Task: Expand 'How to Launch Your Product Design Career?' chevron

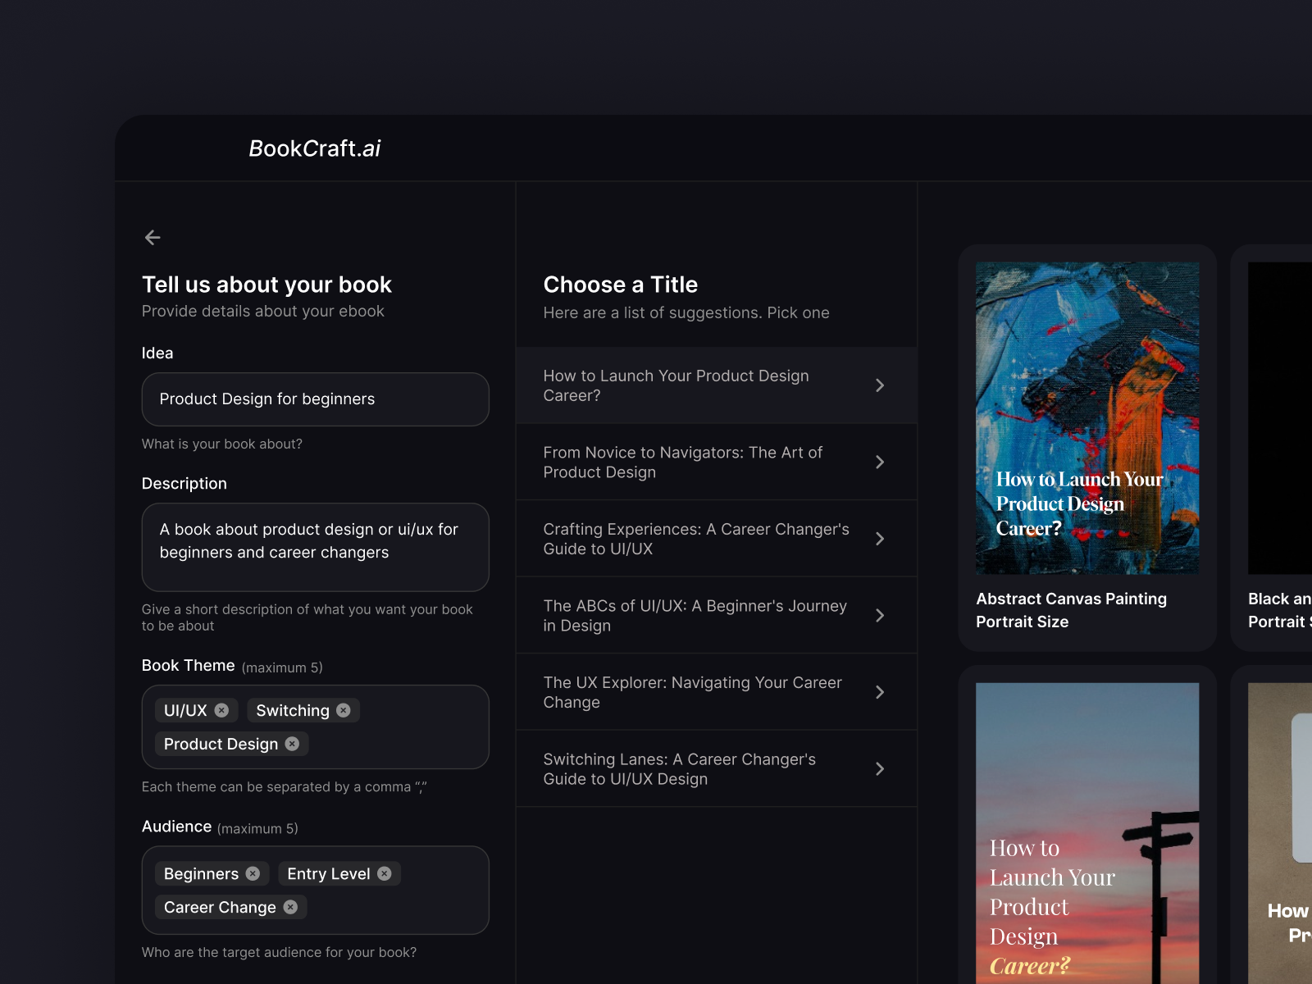Action: point(879,385)
